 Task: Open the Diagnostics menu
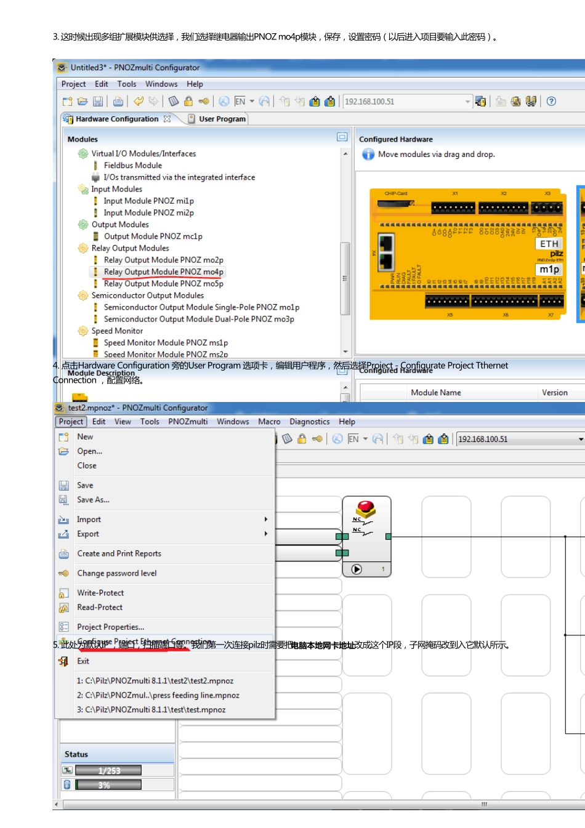point(309,422)
